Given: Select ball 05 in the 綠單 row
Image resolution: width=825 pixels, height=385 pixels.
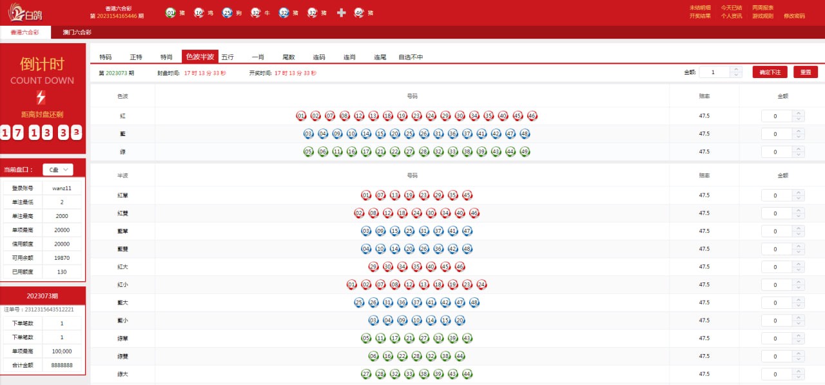Looking at the screenshot, I should pos(366,338).
